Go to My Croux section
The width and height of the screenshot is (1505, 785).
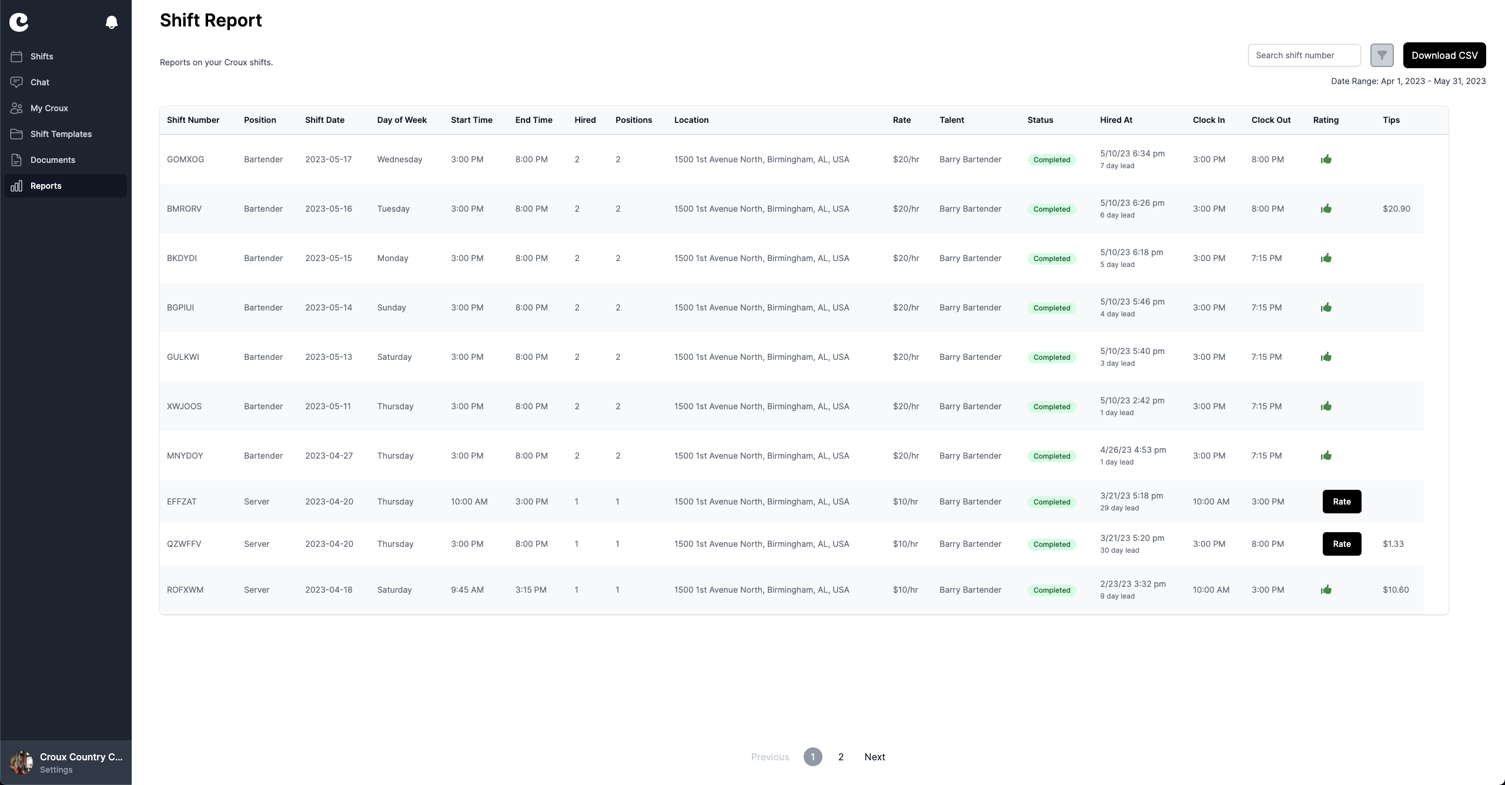point(49,108)
